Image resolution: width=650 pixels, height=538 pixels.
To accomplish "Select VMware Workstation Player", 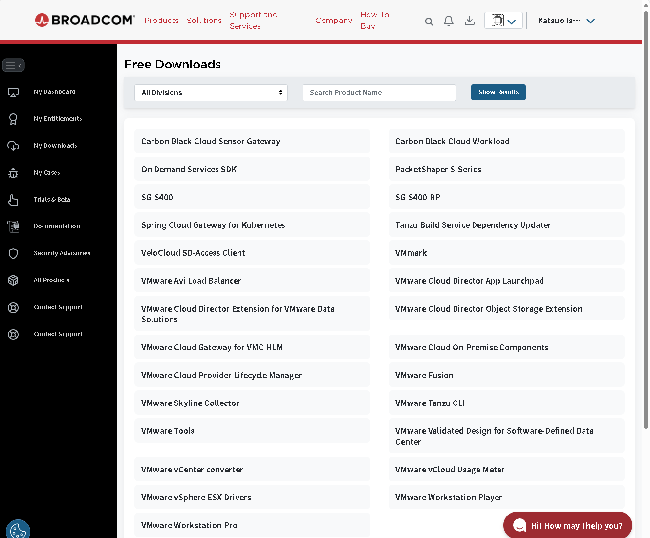I will coord(506,497).
